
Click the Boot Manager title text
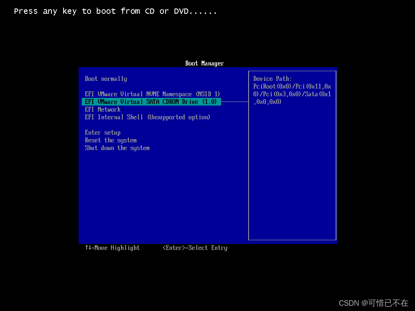pos(204,63)
